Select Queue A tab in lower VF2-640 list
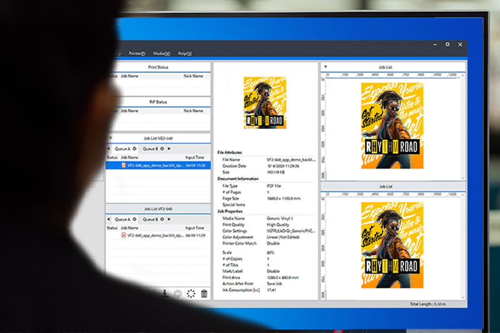Viewport: 500px width, 333px height. [x=122, y=220]
